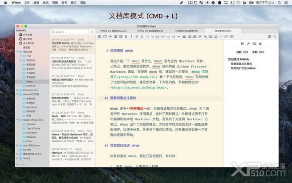The height and width of the screenshot is (183, 292).
Task: Jump to 需要您重点注意的 in the outline panel
Action: pyautogui.click(x=241, y=64)
